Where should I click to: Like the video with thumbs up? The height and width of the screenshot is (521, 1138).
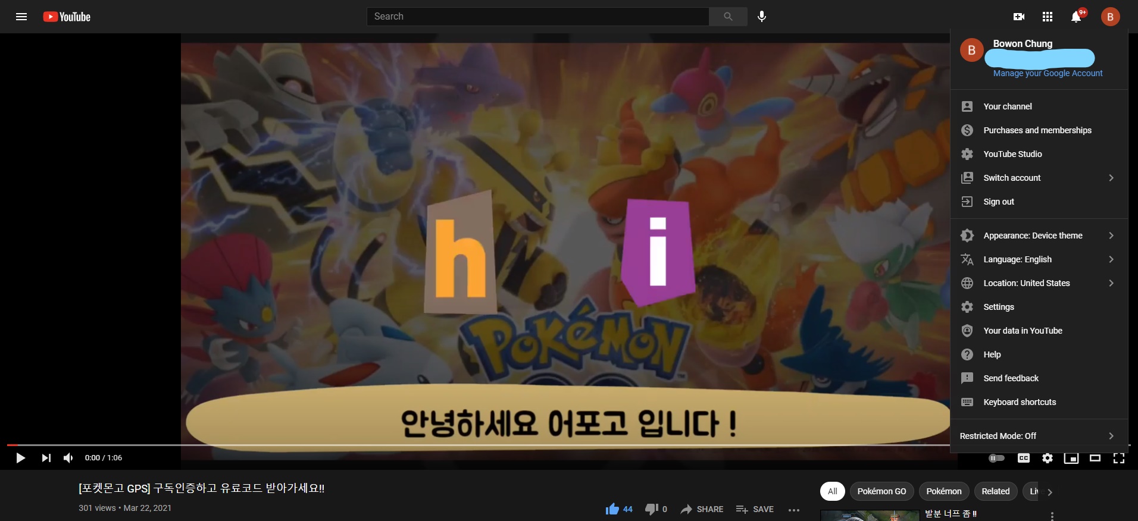click(612, 509)
